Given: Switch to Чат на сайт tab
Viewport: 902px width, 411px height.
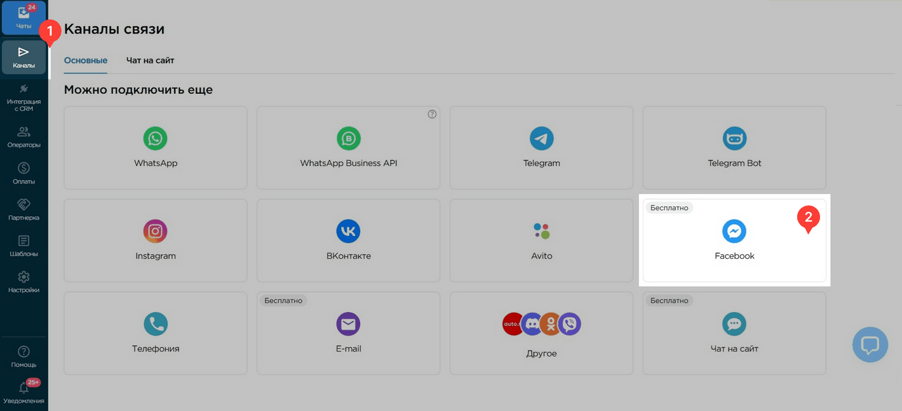Looking at the screenshot, I should (150, 60).
